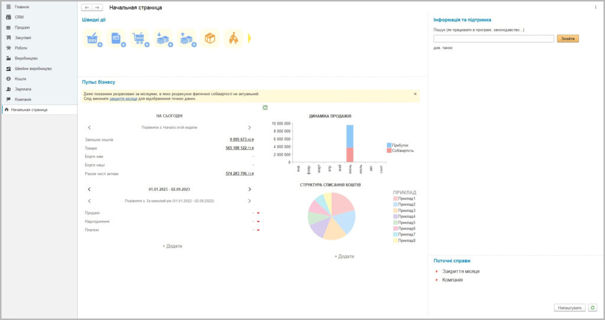
Task: Open the Продажі section in sidebar
Action: (x=22, y=27)
